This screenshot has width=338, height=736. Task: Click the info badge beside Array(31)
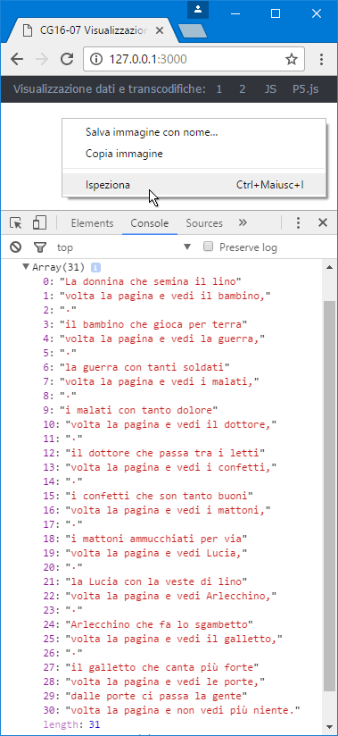[96, 268]
